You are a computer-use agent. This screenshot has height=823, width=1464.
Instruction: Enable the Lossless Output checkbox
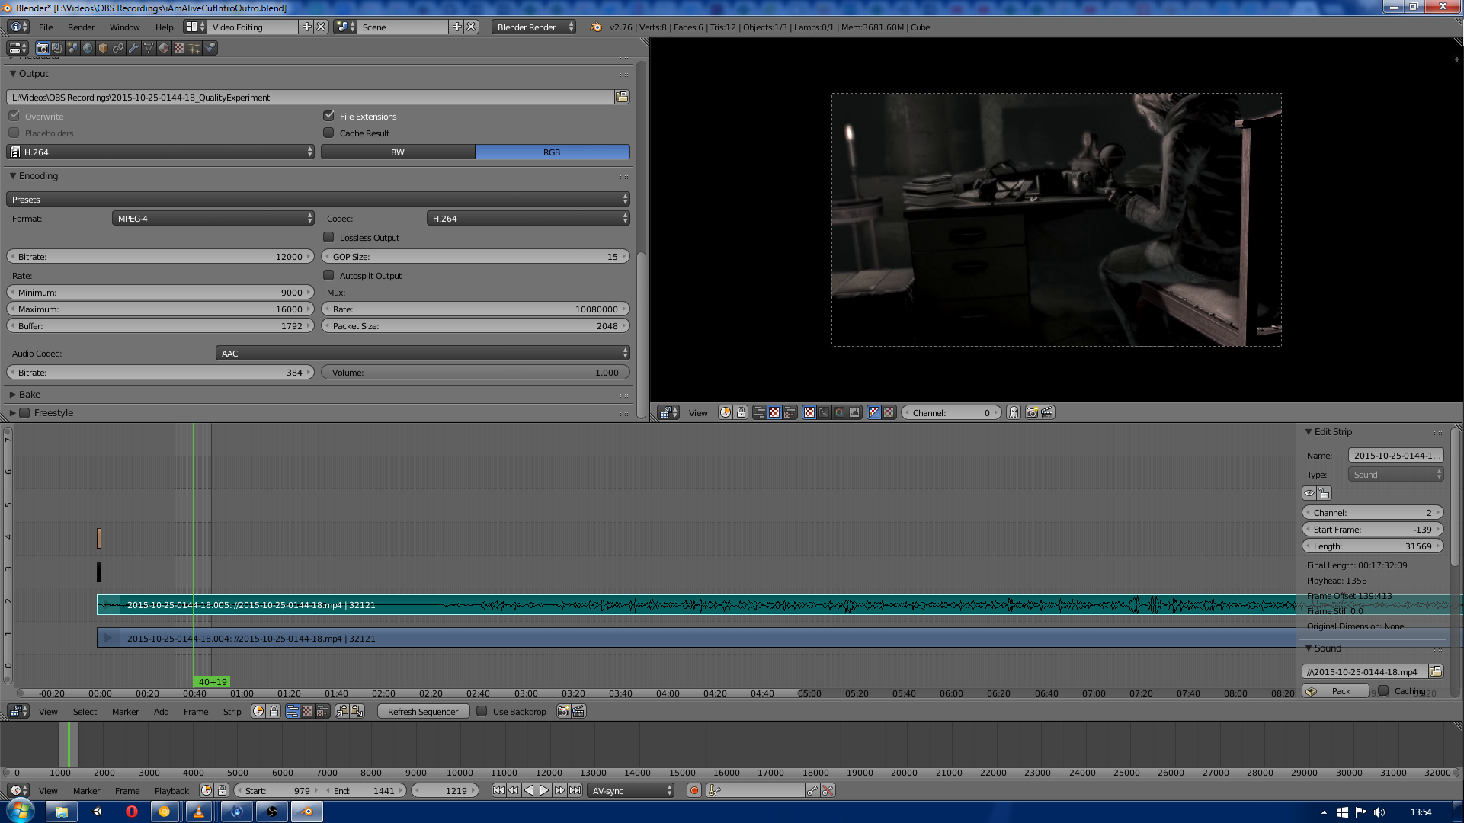pyautogui.click(x=328, y=237)
